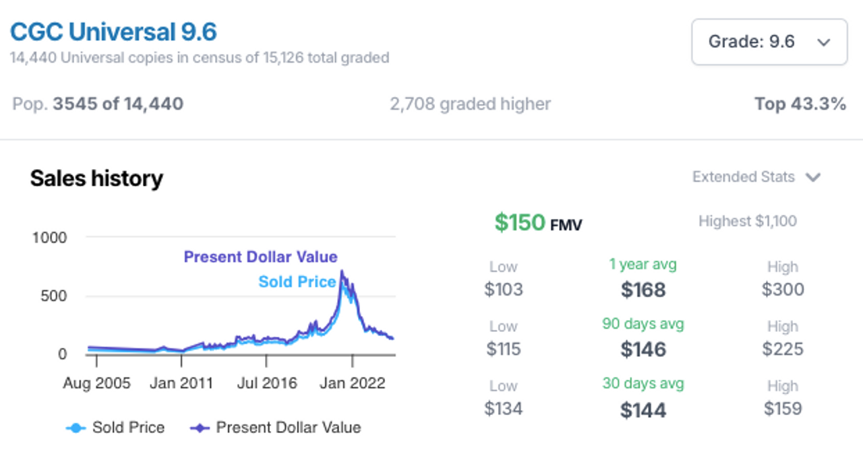Click the 90 days High $225 value
863x464 pixels.
pyautogui.click(x=783, y=349)
